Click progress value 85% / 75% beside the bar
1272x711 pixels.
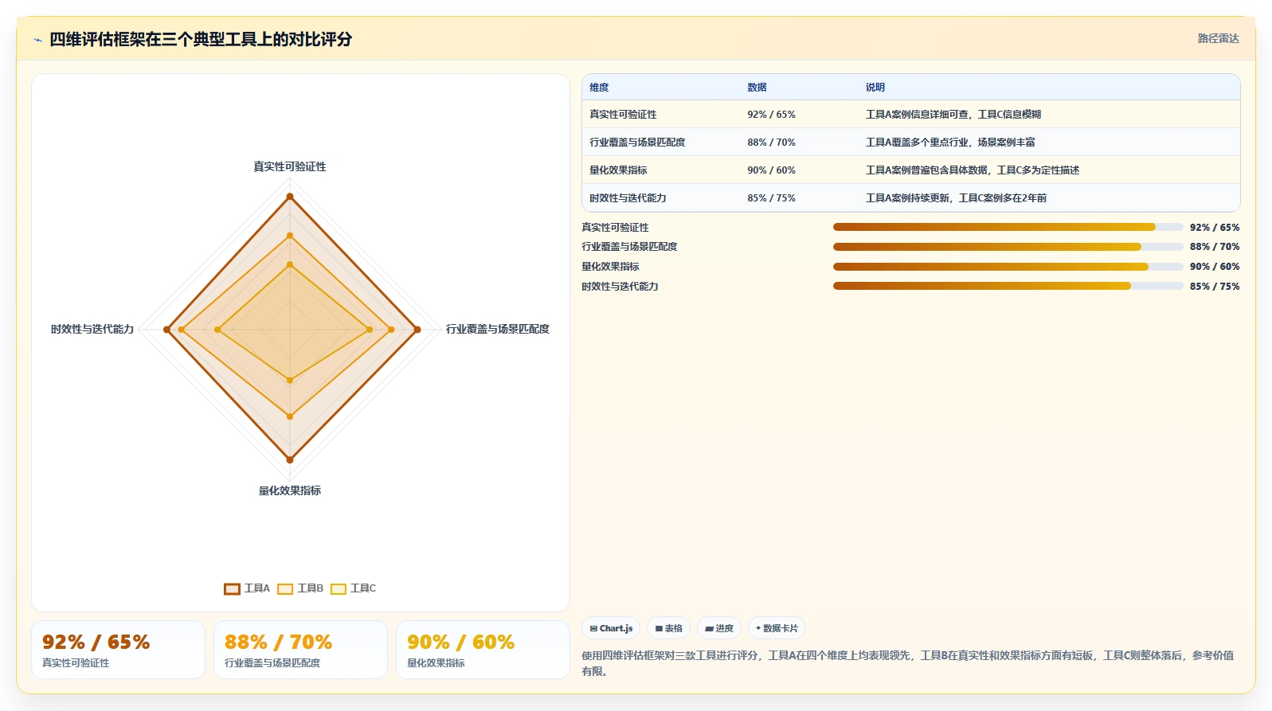(1215, 287)
